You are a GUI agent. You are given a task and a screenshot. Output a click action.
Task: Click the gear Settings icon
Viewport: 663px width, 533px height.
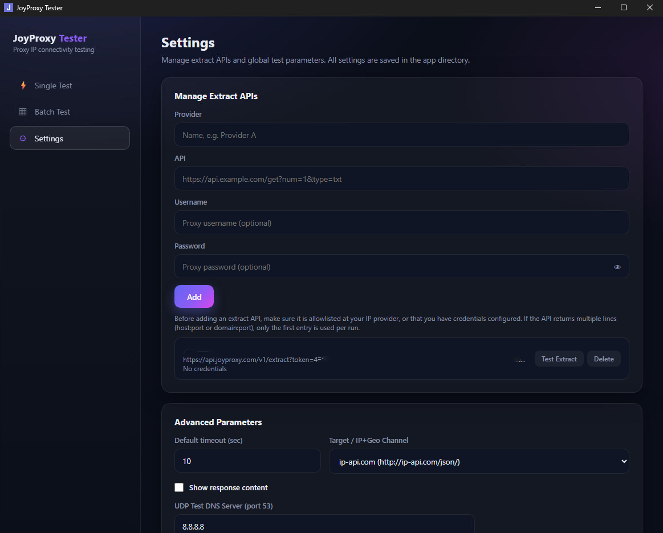click(23, 138)
